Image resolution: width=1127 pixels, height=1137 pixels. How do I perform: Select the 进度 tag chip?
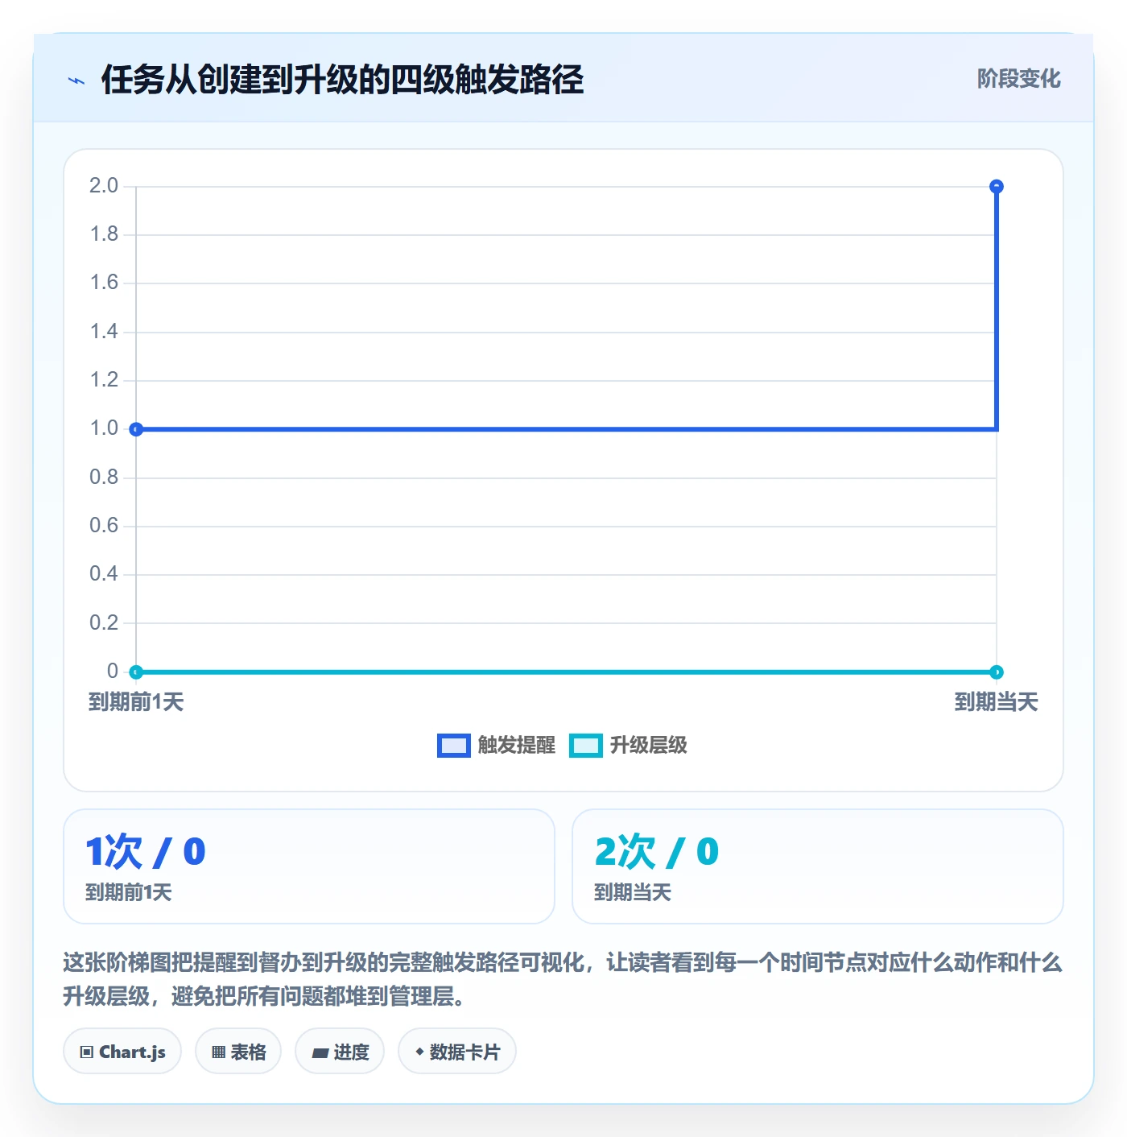(340, 1051)
